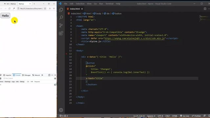This screenshot has height=118, width=210.
Task: Switch to the Network devtools tab
Action: (x=36, y=75)
